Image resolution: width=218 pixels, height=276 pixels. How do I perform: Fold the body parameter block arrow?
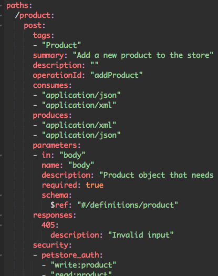tap(1, 156)
